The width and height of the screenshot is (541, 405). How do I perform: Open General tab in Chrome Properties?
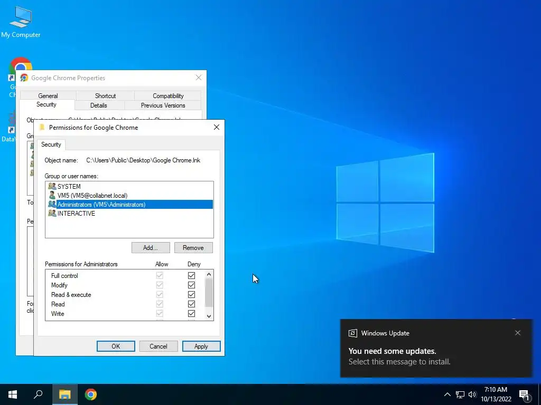48,96
